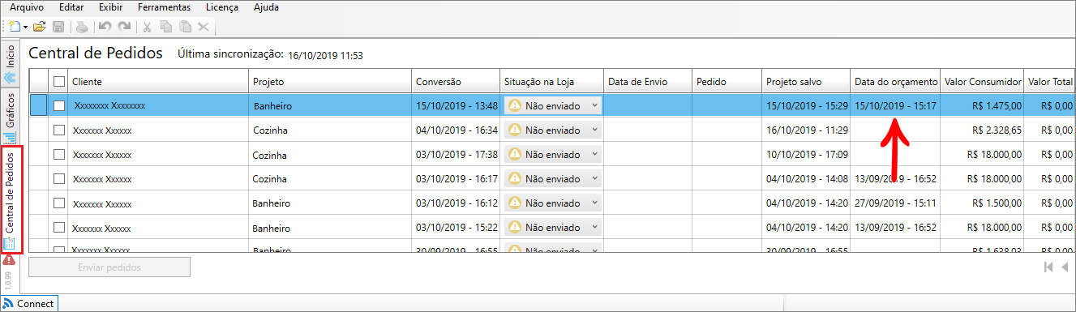Check the Banheiro 03/10/2019 - 15:22 row checkbox
This screenshot has width=1076, height=312.
pyautogui.click(x=59, y=228)
